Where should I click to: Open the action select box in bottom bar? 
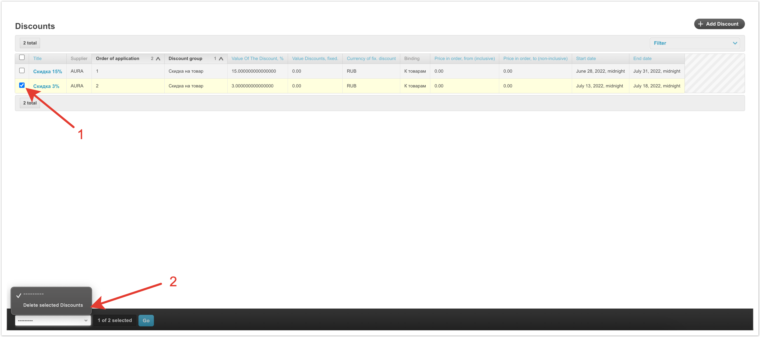click(53, 320)
